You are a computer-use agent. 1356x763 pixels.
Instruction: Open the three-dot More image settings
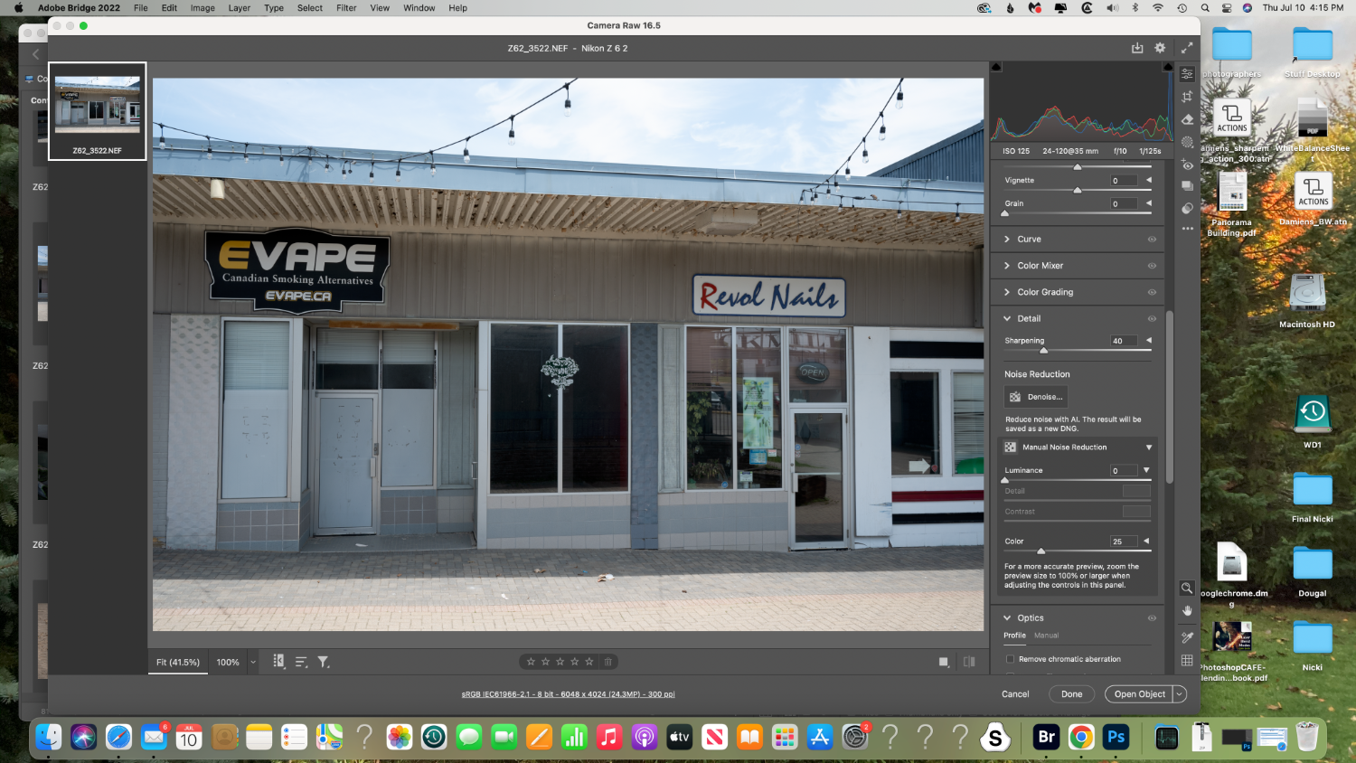coord(1187,229)
